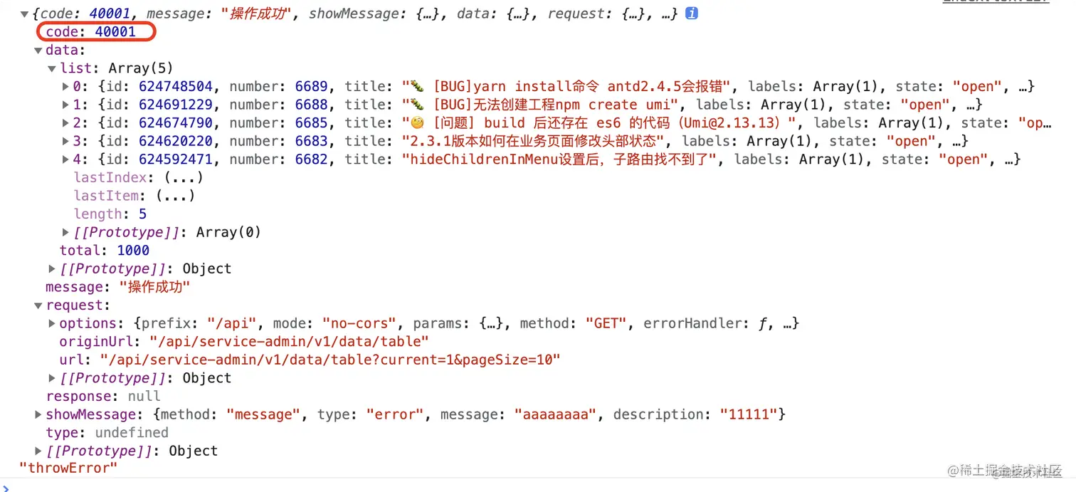Select the code: 40001 property

pos(90,32)
